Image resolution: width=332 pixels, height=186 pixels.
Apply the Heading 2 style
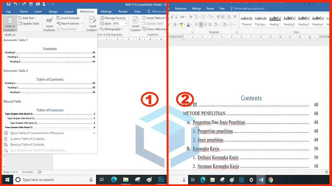click(289, 21)
